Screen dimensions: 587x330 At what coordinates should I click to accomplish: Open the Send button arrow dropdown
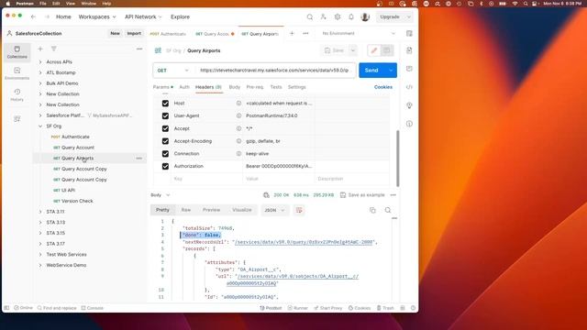(x=391, y=71)
